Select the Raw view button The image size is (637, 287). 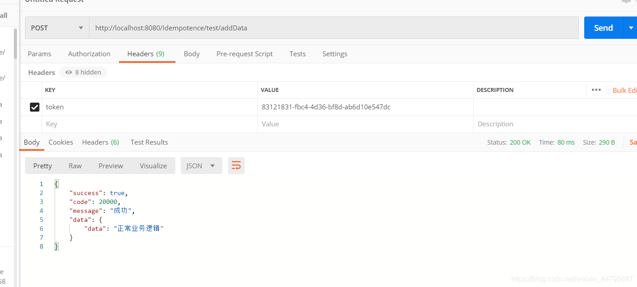click(x=75, y=166)
